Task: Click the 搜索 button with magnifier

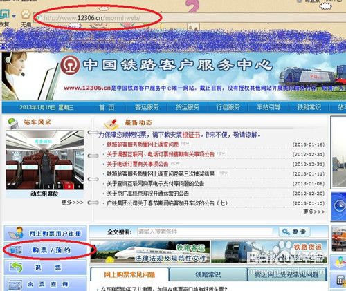Action: click(x=294, y=232)
